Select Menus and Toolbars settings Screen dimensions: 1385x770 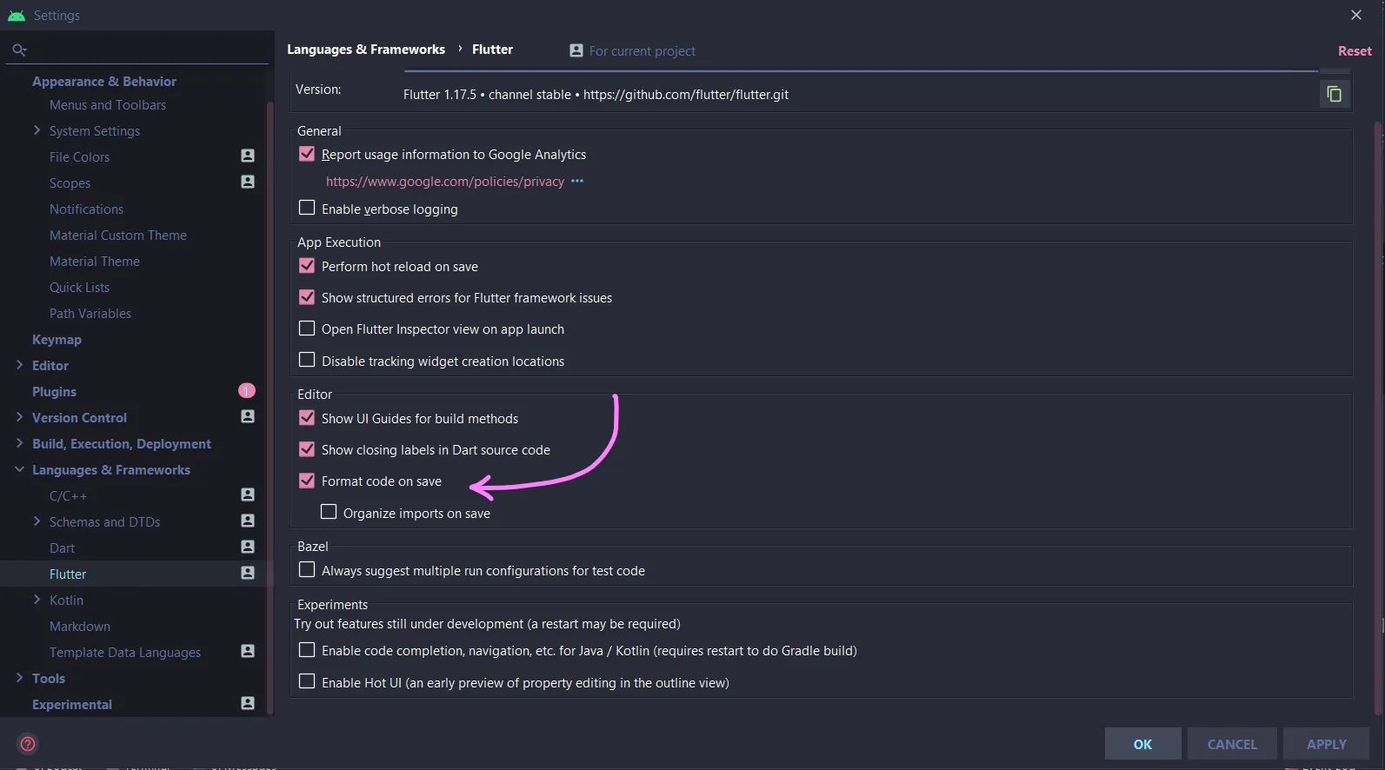(x=108, y=105)
